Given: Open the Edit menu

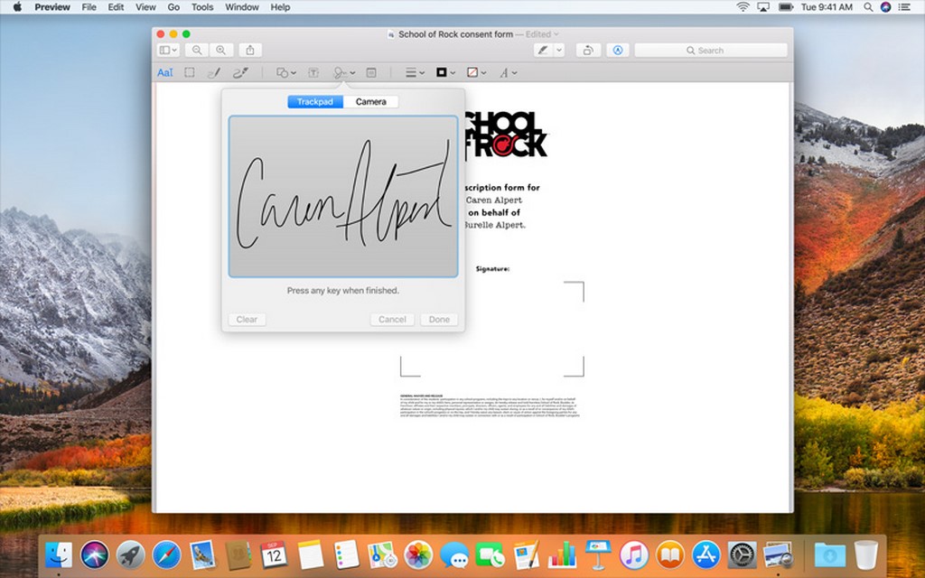Looking at the screenshot, I should [x=116, y=7].
